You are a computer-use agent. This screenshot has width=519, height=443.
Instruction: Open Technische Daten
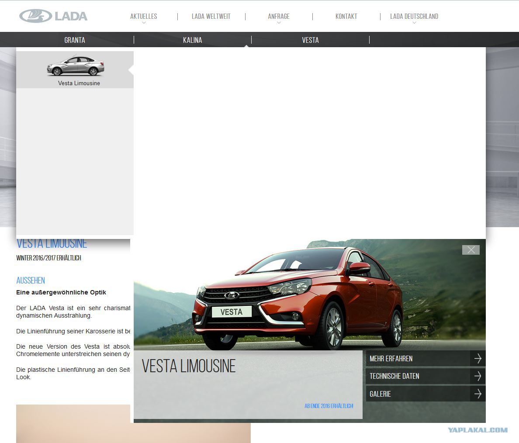pos(426,376)
